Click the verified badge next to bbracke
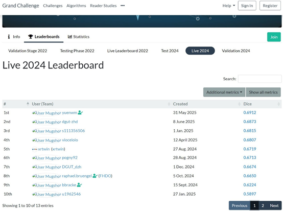283x211 pixels. [79, 185]
